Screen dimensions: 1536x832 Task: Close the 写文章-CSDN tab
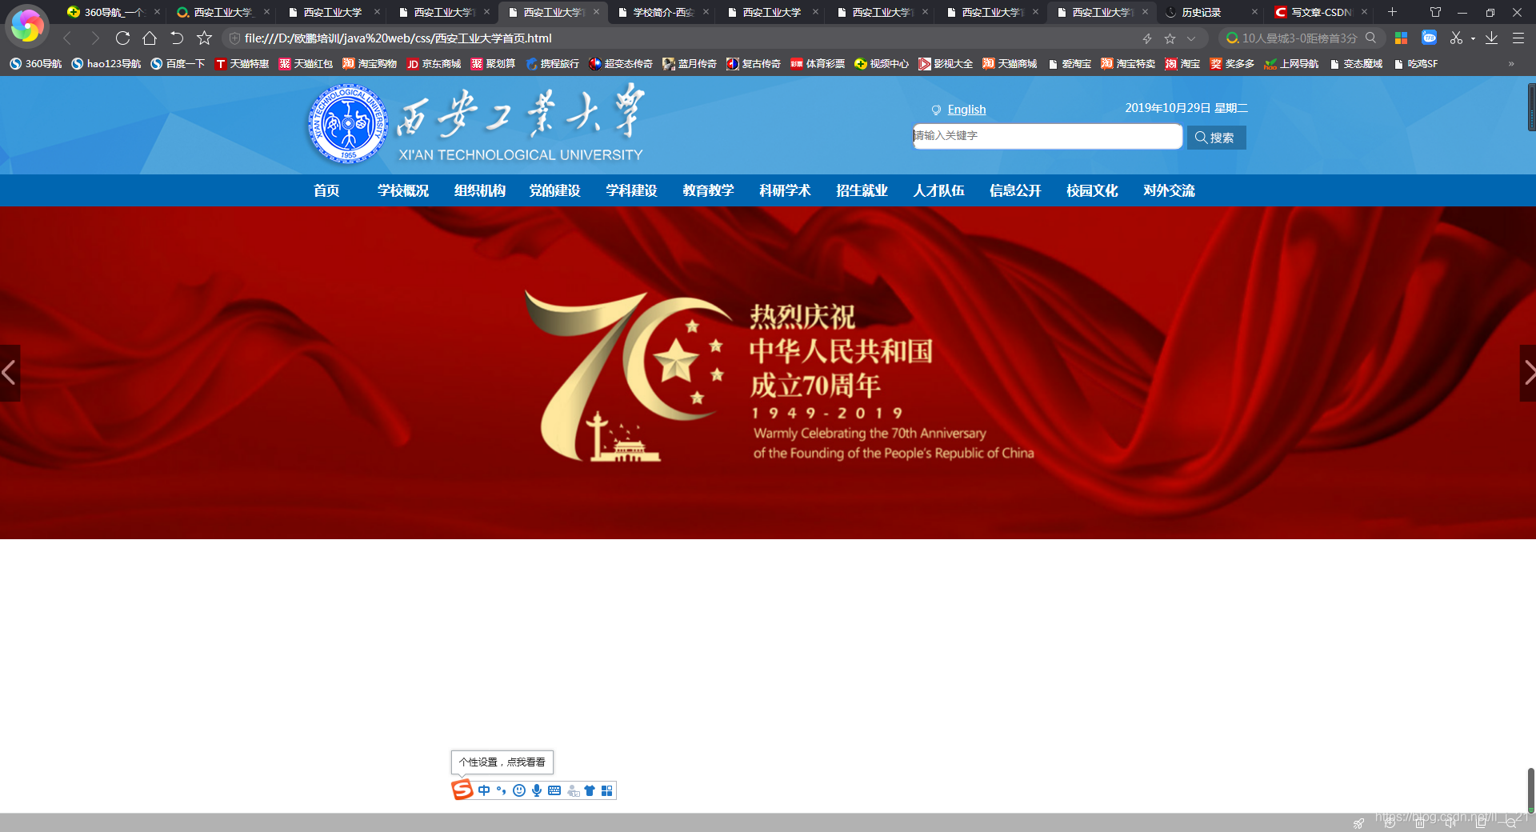1364,12
